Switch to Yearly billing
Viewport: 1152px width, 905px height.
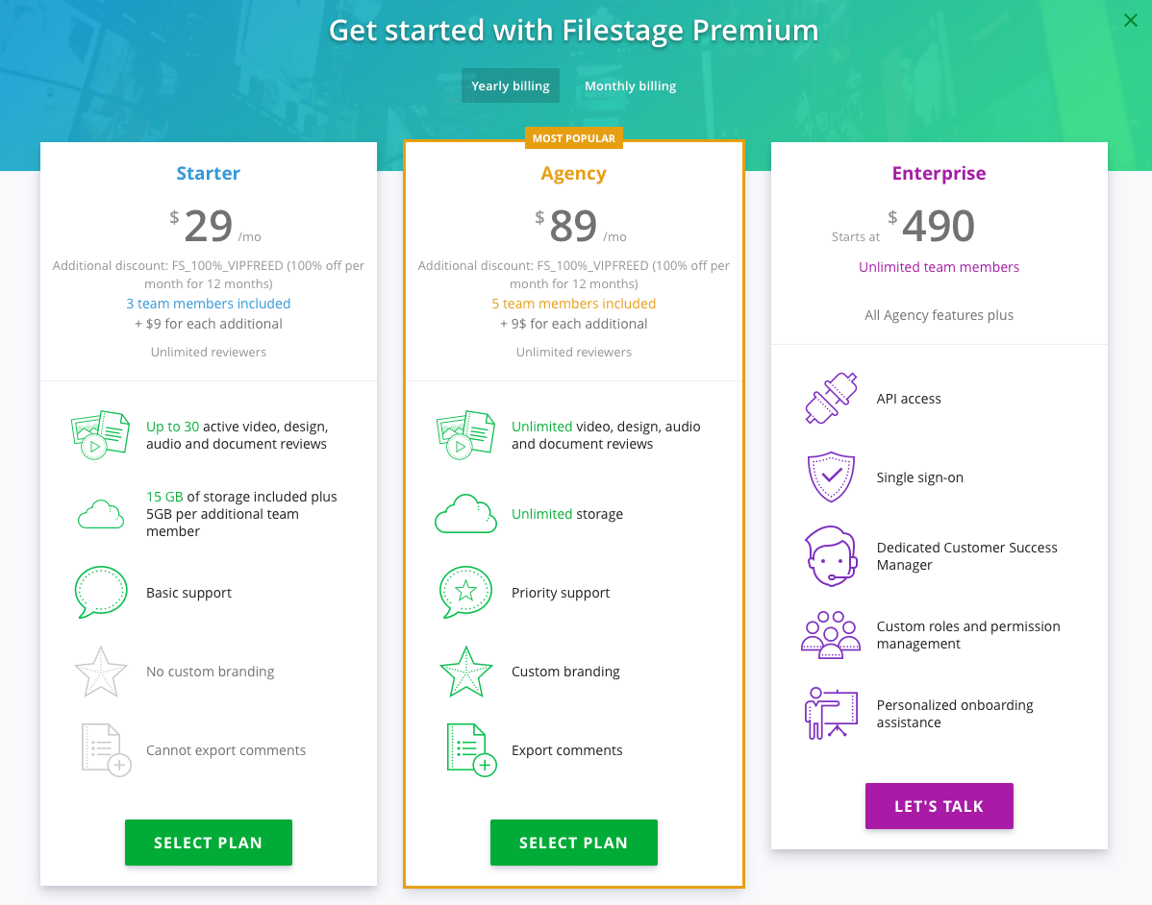[x=511, y=86]
